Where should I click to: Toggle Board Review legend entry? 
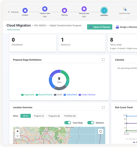click(44, 95)
